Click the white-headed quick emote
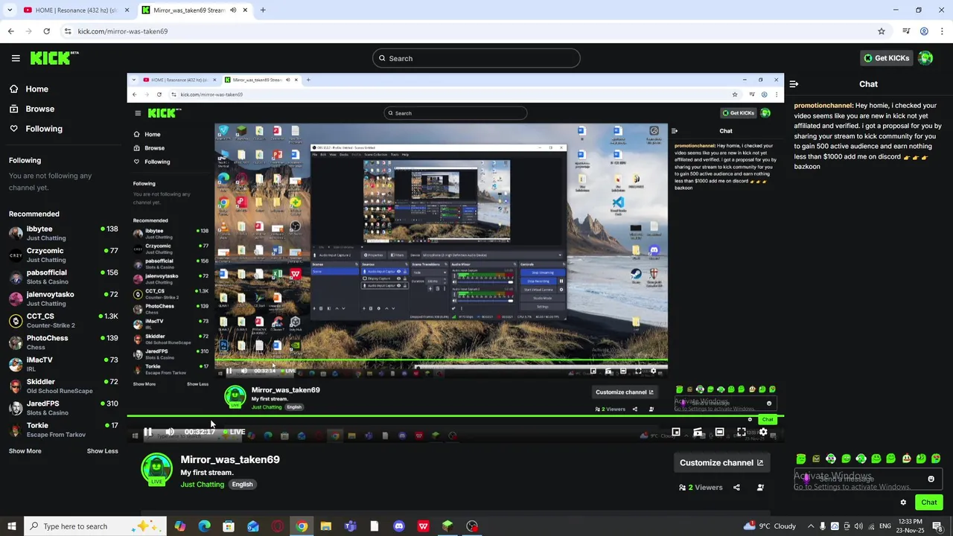The width and height of the screenshot is (953, 536). coord(906,459)
